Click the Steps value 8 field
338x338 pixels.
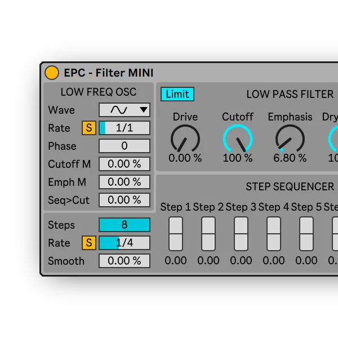124,225
